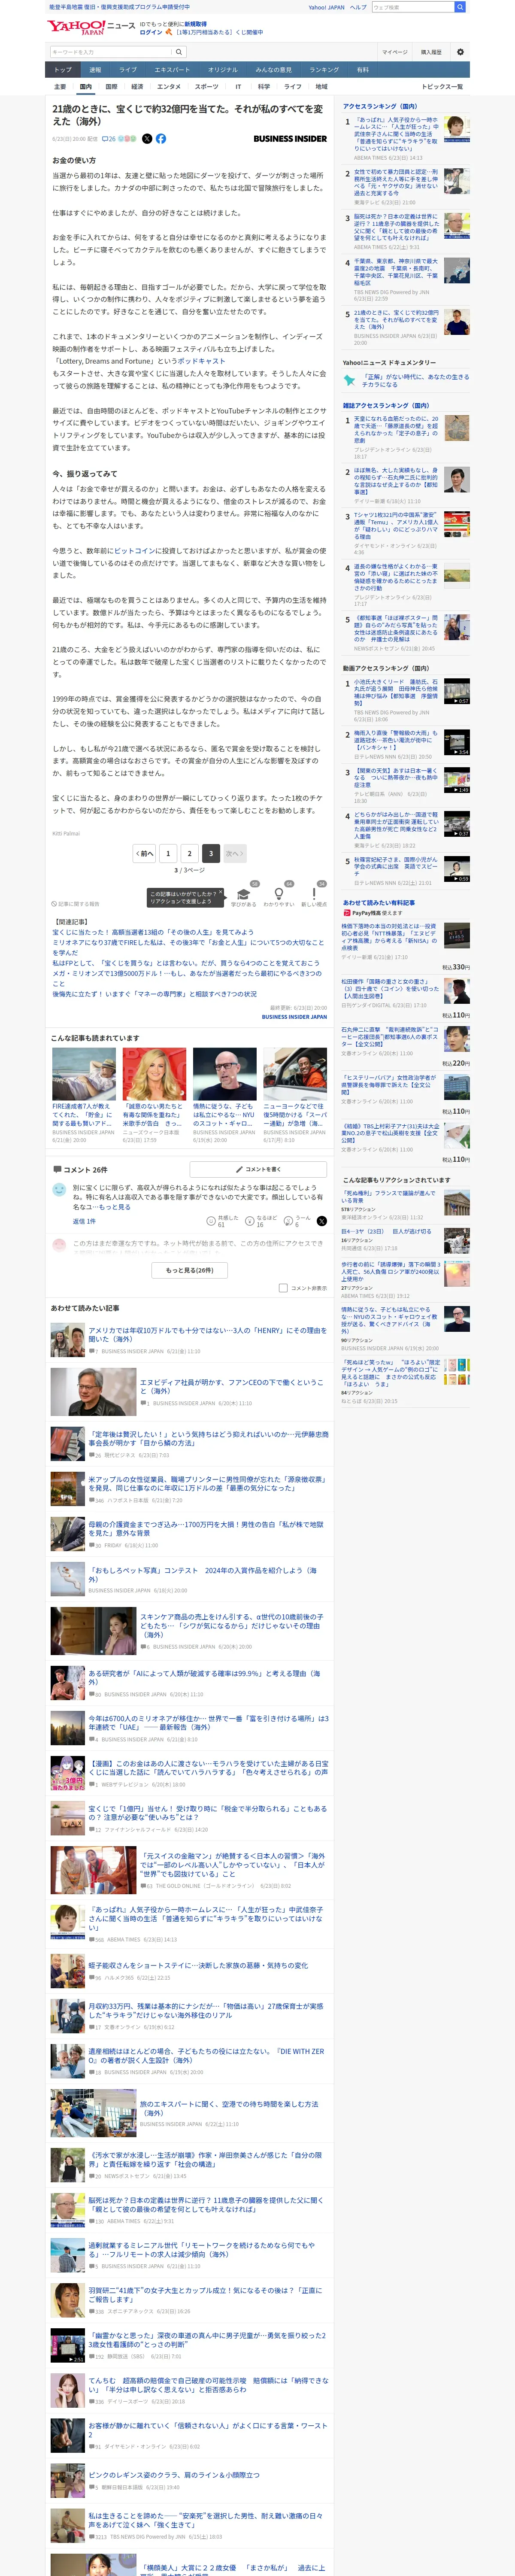Click the Yahoo! JAPAN logo
This screenshot has height=2576, width=515.
[76, 27]
